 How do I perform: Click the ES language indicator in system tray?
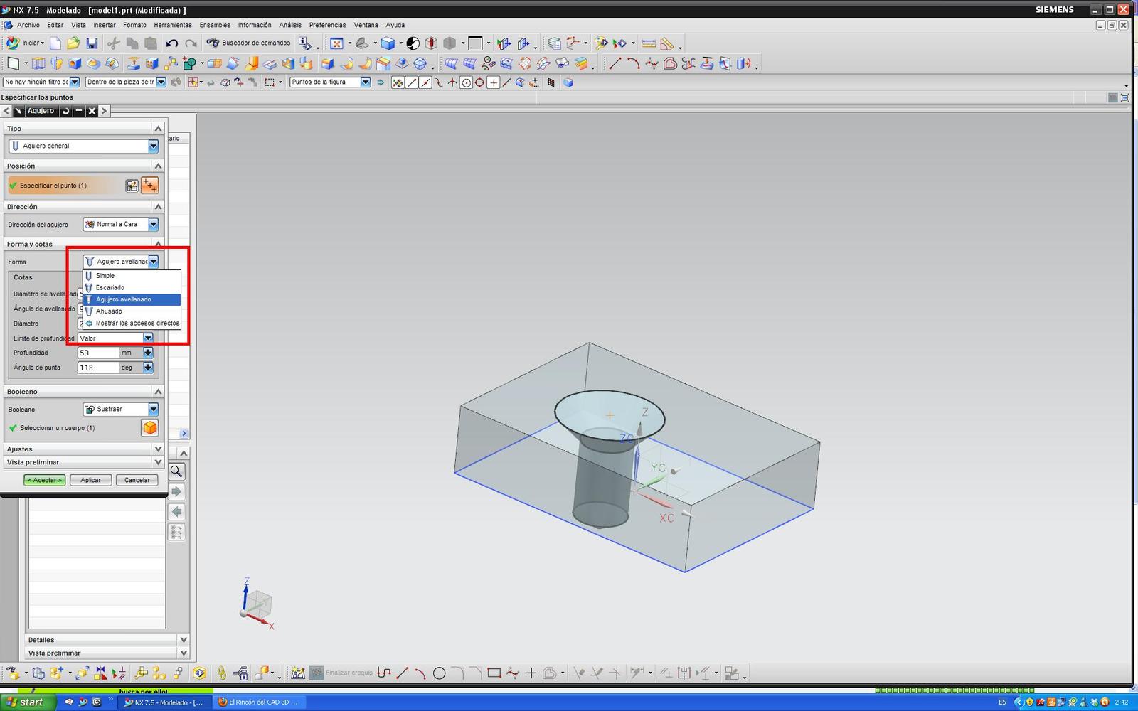coord(1002,702)
